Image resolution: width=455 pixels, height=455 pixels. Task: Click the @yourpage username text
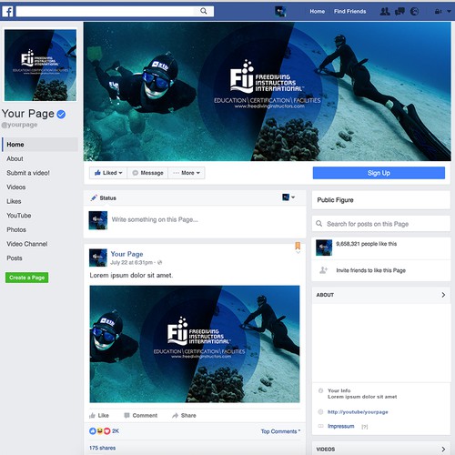click(x=19, y=125)
